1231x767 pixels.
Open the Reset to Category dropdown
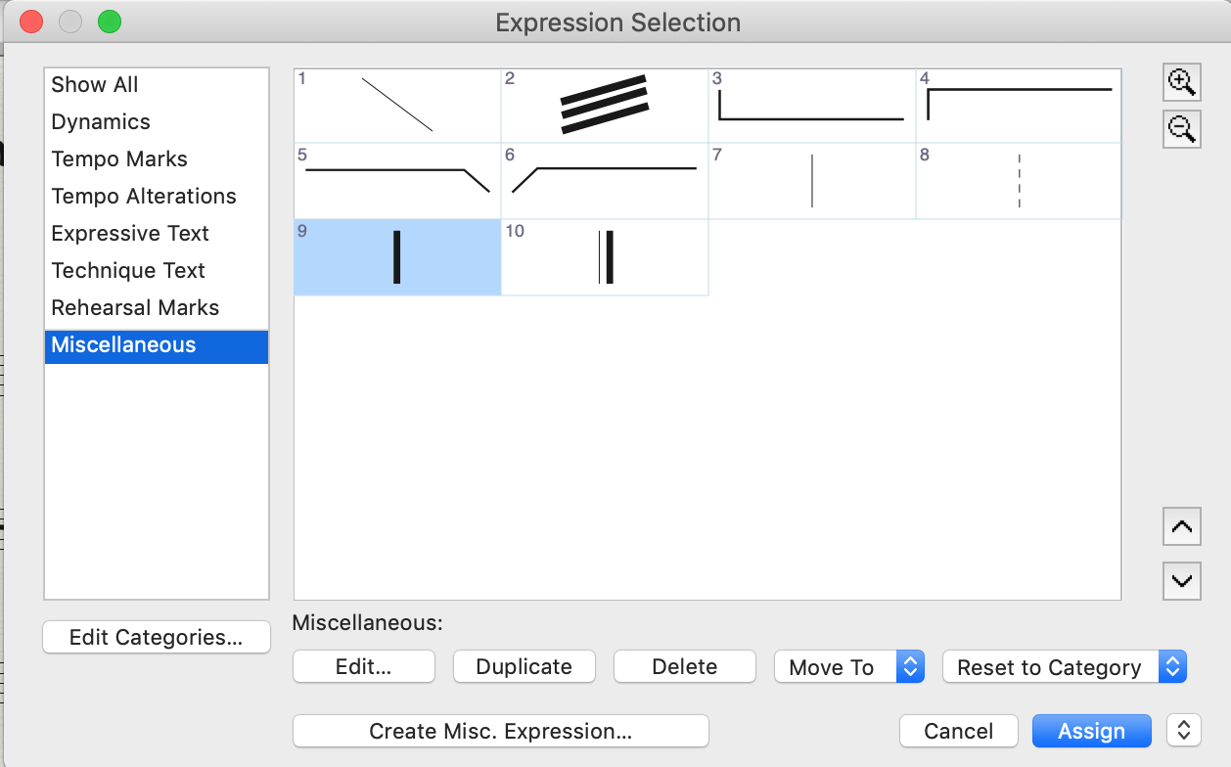pos(1064,667)
